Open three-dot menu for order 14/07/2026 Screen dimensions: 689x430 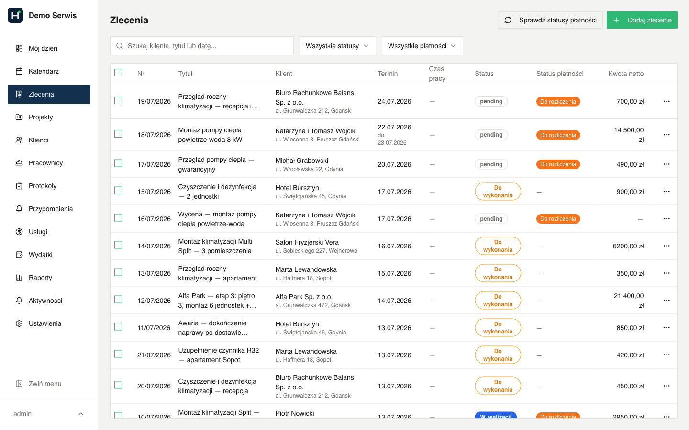point(667,246)
